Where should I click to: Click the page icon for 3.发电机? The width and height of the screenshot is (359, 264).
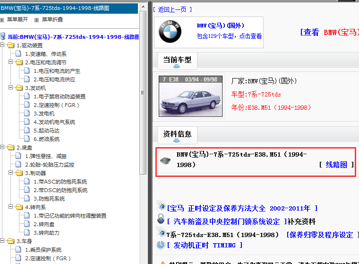[27, 113]
